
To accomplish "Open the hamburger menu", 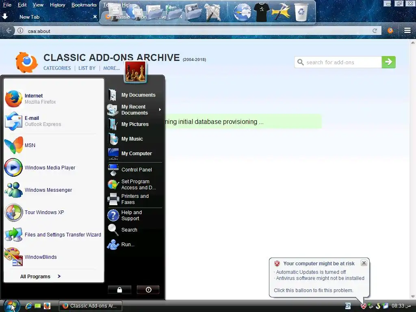I will 407,31.
